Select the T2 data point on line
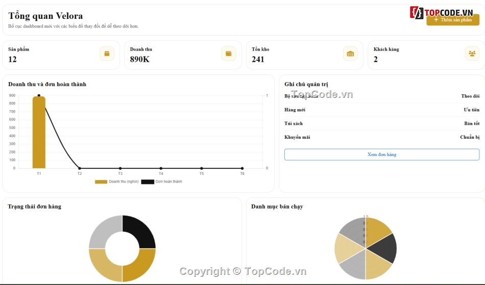The height and width of the screenshot is (285, 485). point(80,168)
